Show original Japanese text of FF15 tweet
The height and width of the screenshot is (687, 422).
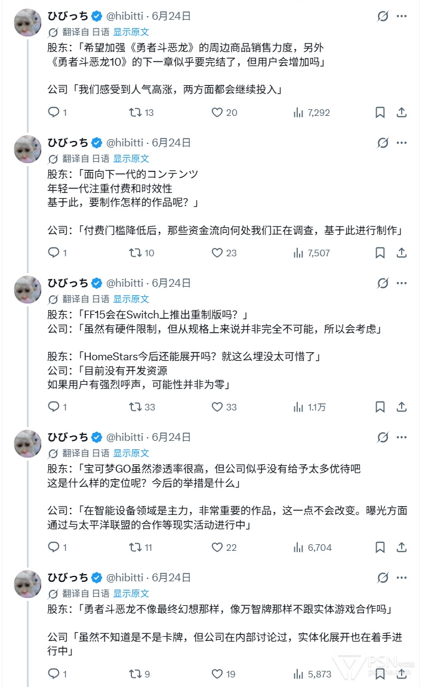point(131,299)
